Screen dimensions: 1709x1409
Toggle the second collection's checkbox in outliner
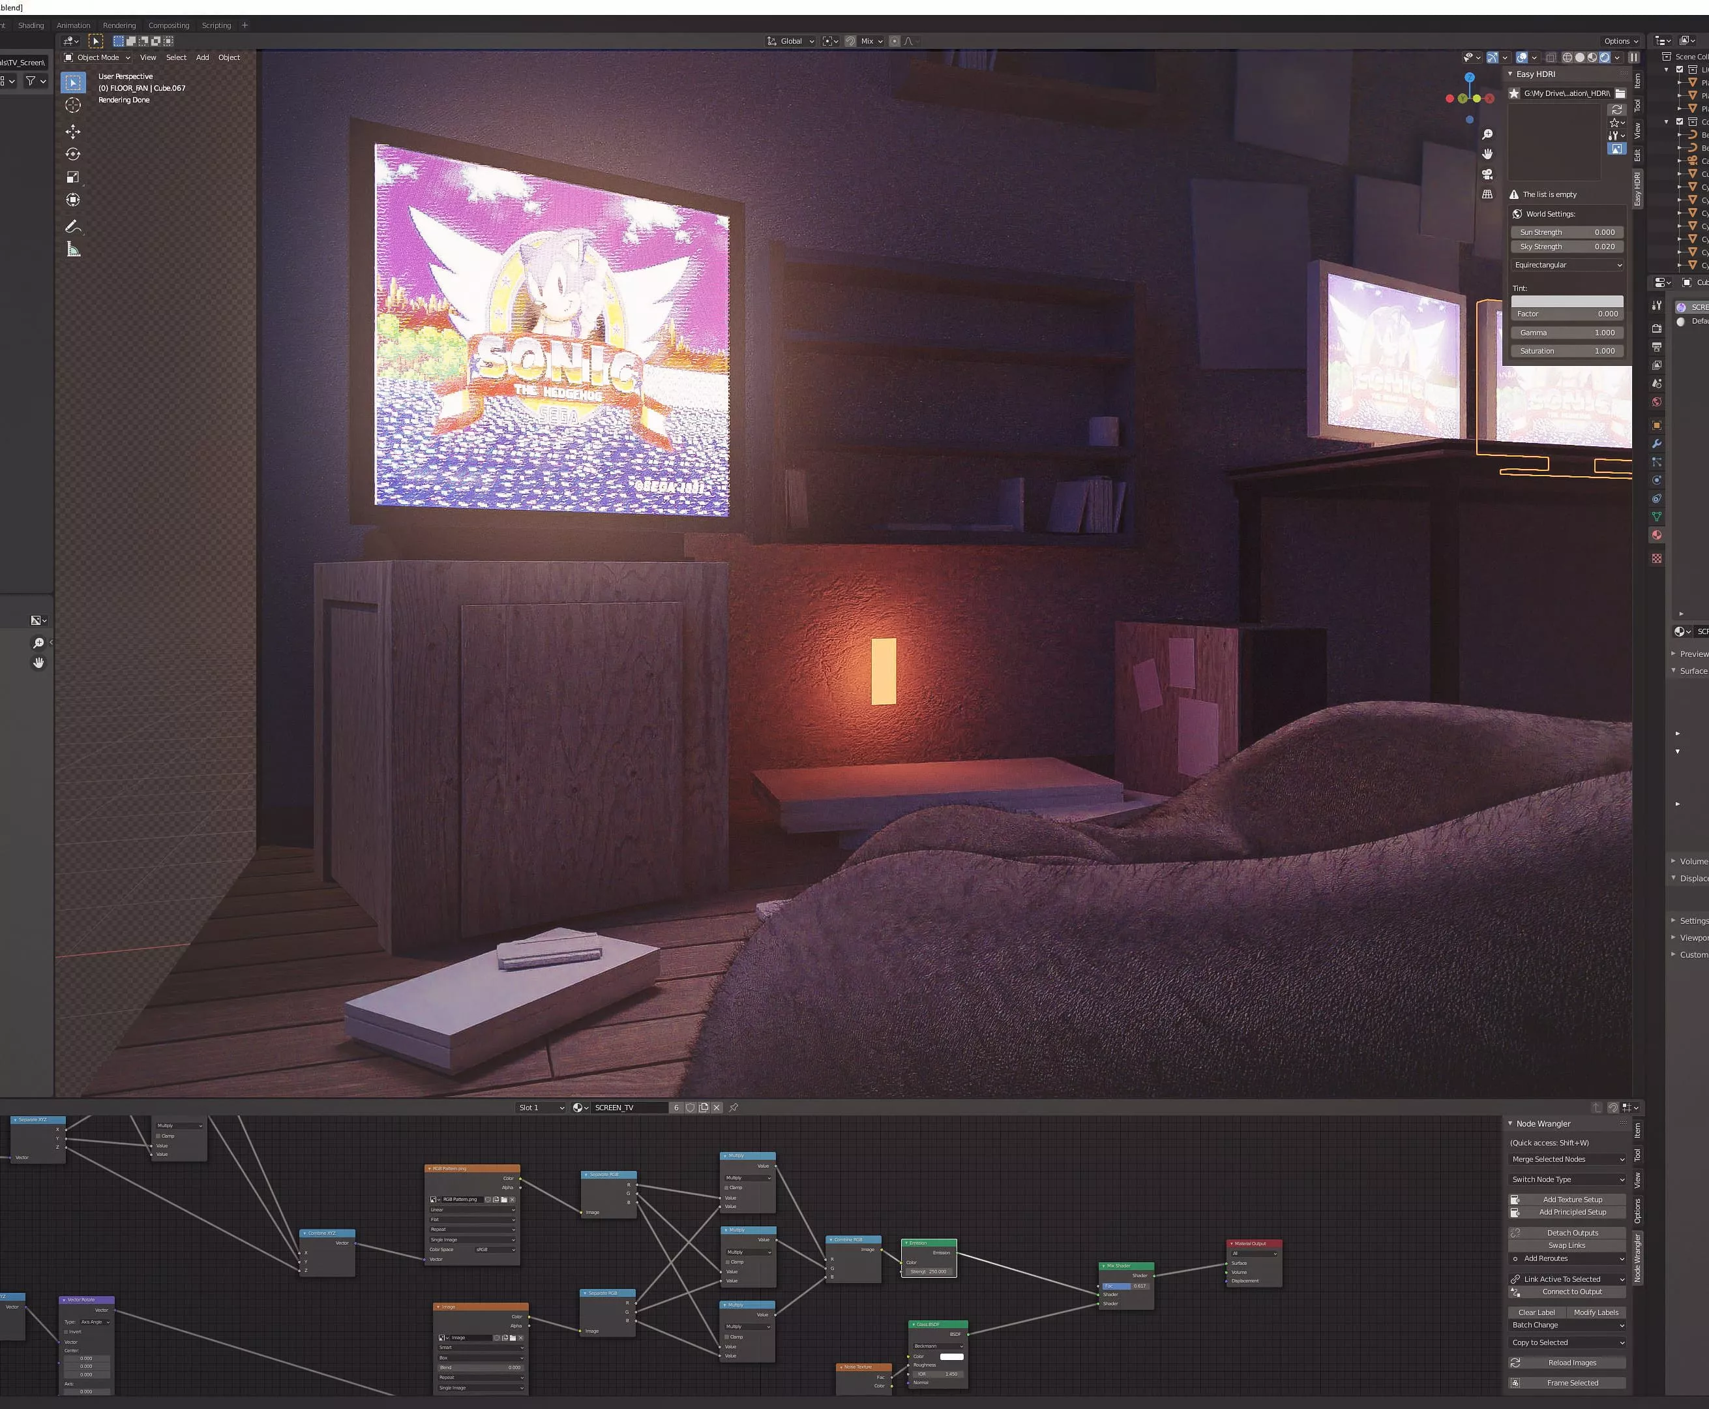1680,122
